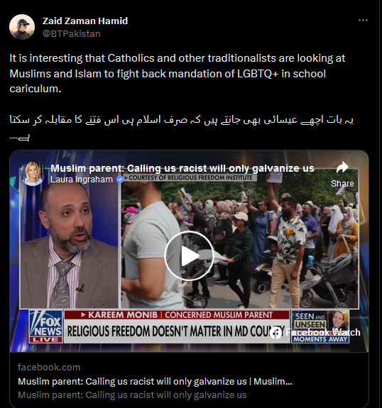Click Laura Ingraham's profile picture in video
382x408 pixels.
[33, 173]
